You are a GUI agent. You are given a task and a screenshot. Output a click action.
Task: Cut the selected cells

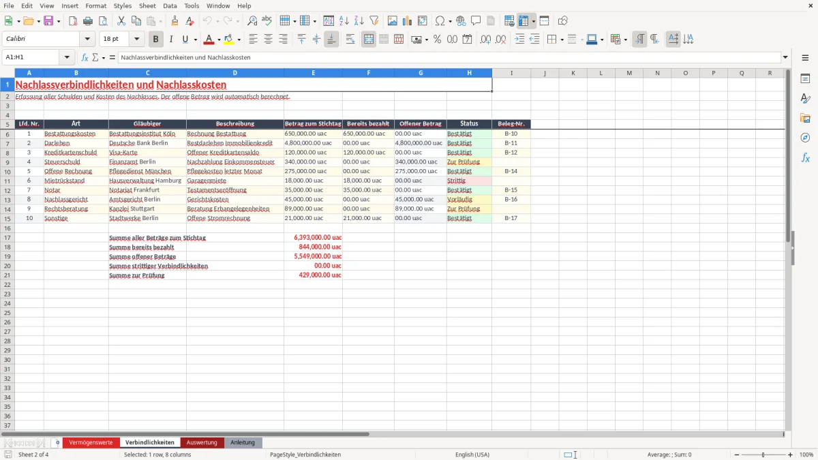tap(121, 21)
